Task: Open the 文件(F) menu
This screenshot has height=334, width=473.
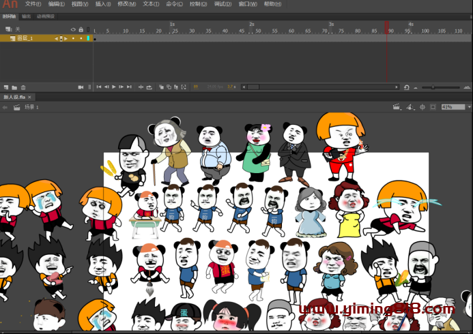Action: click(33, 4)
